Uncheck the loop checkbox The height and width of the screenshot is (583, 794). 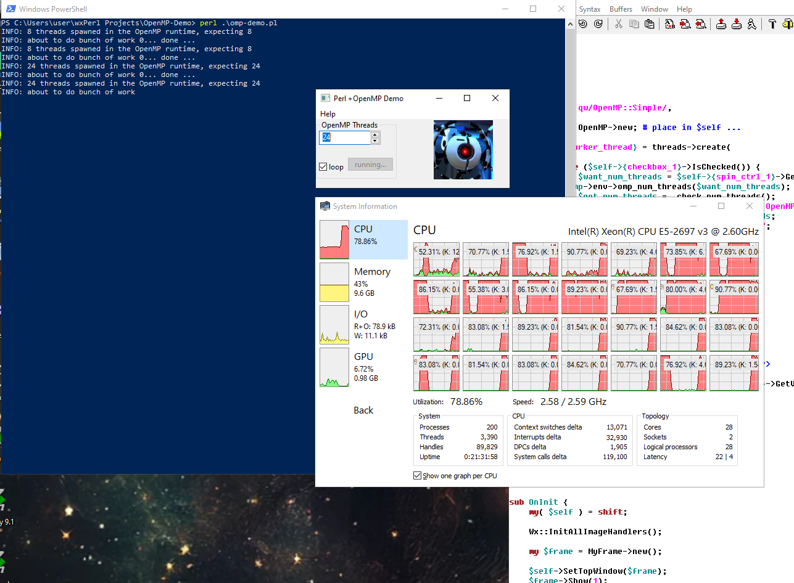point(323,167)
